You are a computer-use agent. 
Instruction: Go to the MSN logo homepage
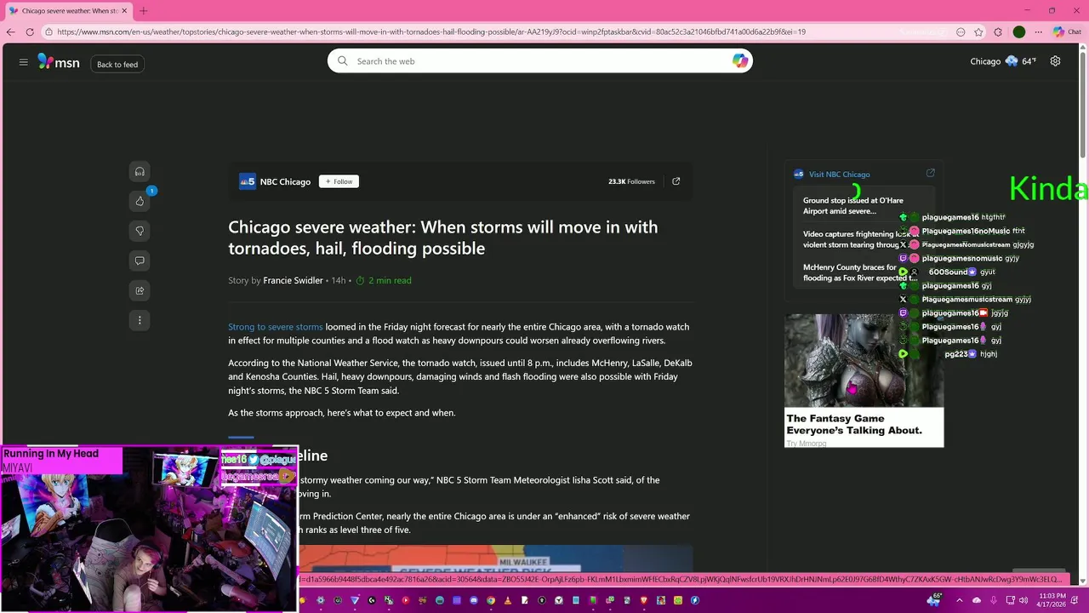coord(58,61)
